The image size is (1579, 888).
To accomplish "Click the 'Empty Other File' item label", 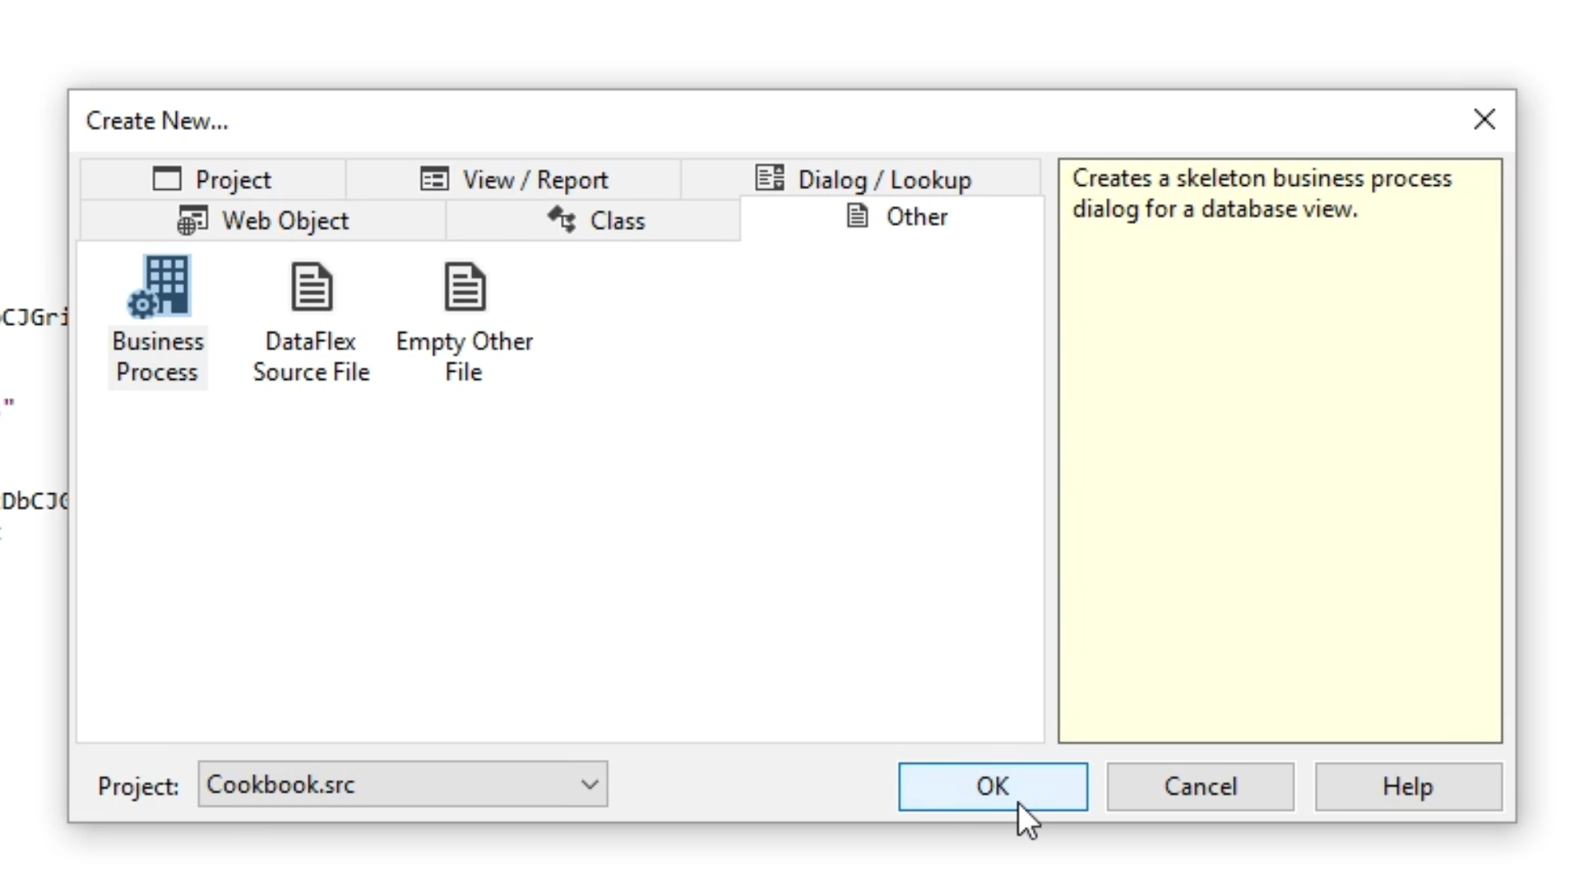I will click(x=464, y=357).
